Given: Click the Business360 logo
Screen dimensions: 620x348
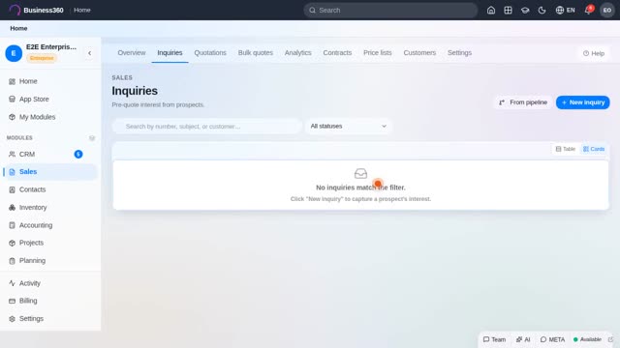Looking at the screenshot, I should point(36,11).
